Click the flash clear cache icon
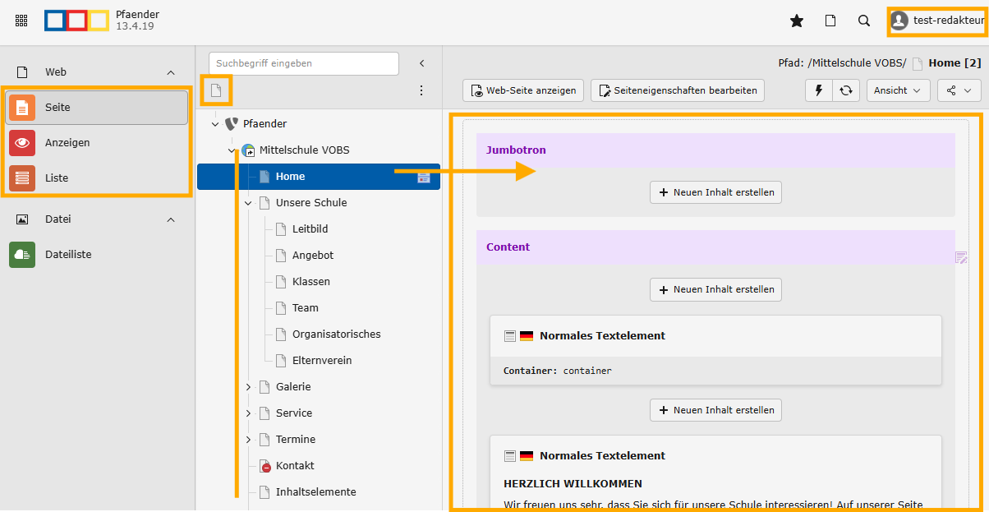Viewport: 989px width, 512px height. click(x=818, y=90)
